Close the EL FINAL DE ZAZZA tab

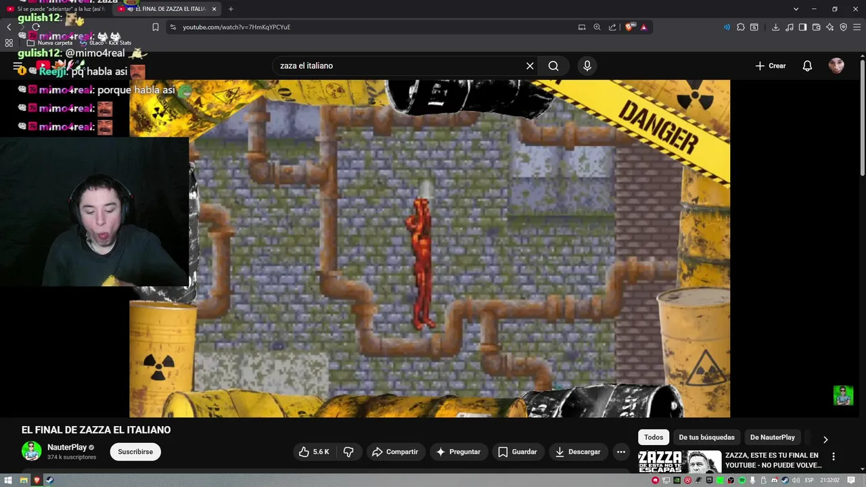[214, 9]
